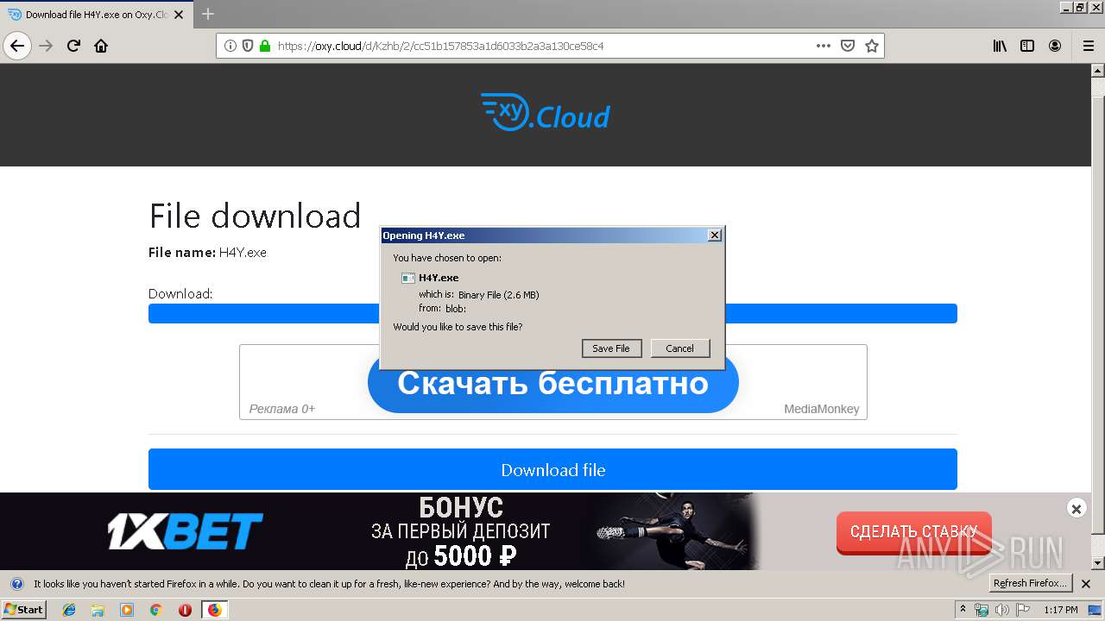Launch Opera from the taskbar
The image size is (1105, 621).
(x=185, y=610)
